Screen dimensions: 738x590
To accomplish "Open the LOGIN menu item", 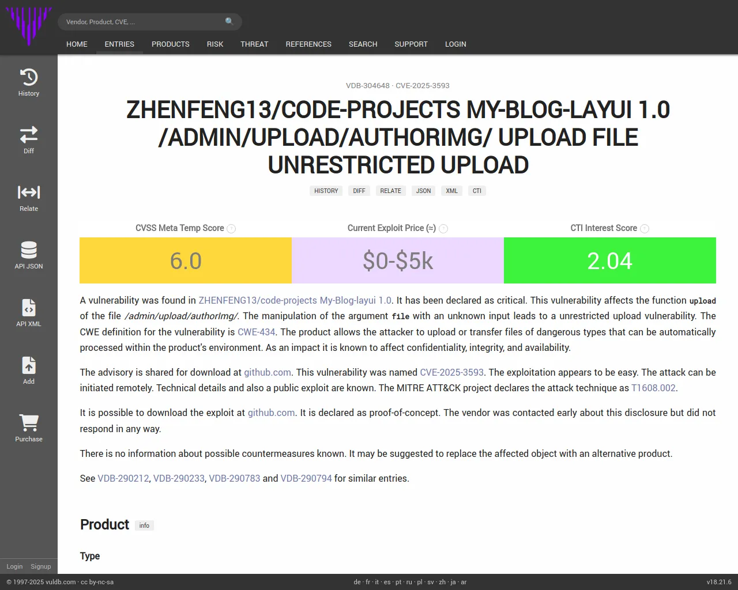I will point(455,44).
